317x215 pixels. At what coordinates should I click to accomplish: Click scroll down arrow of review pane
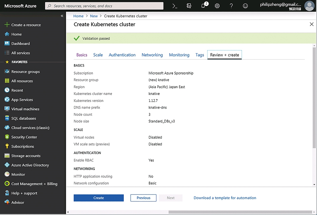314,184
